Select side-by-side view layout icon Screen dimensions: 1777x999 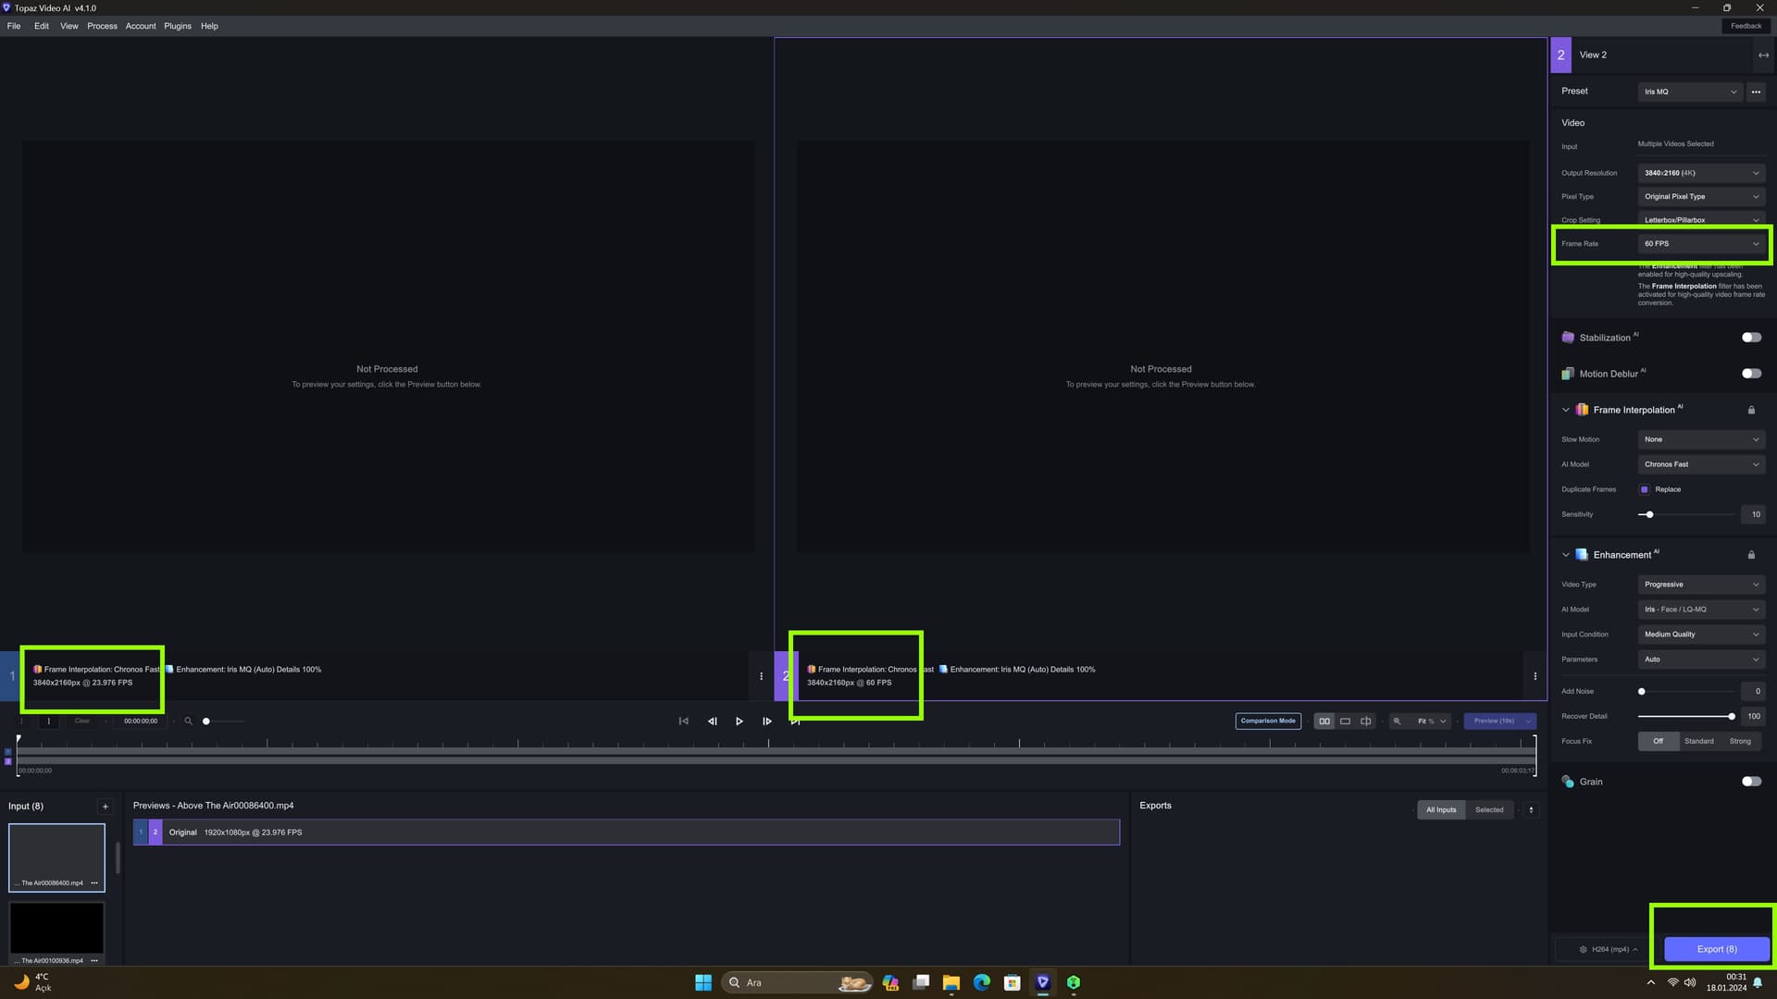click(1324, 721)
